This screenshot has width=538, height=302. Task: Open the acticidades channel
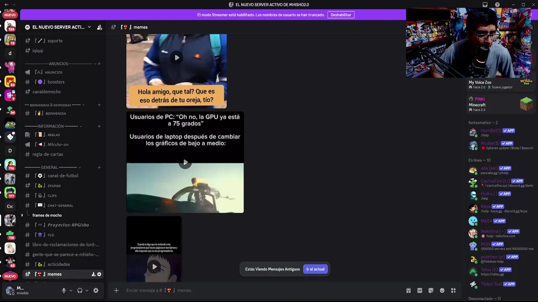[x=63, y=264]
